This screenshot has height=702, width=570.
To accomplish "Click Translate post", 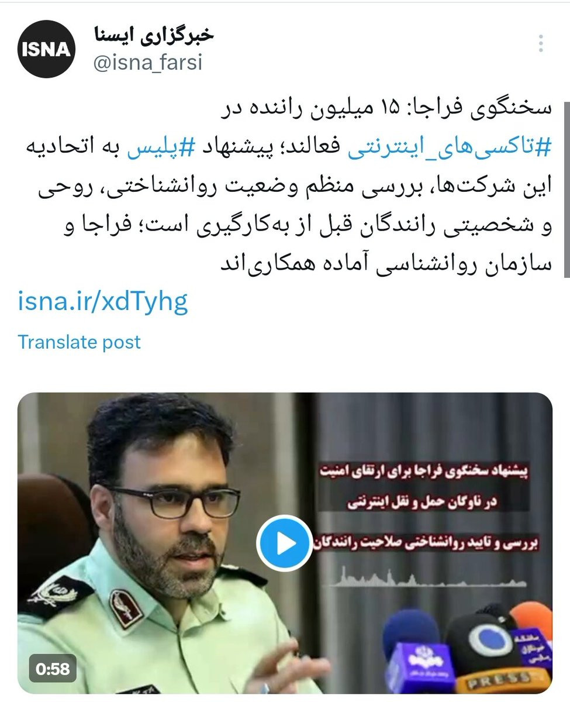I will point(80,342).
